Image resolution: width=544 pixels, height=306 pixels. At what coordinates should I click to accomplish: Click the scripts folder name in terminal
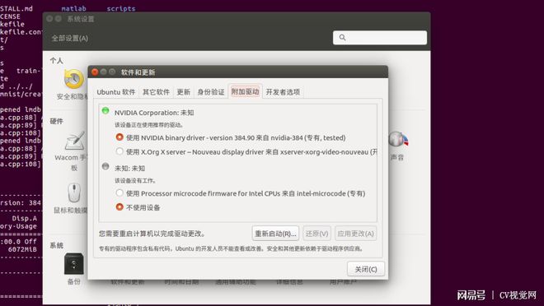[120, 9]
